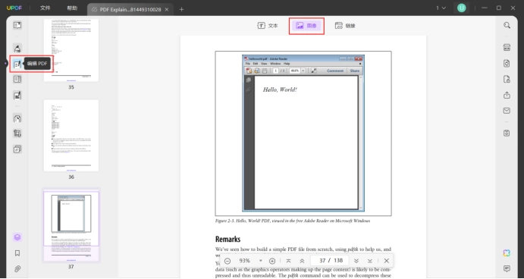The image size is (524, 279).
Task: Toggle the bookmark panel icon
Action: 17,253
